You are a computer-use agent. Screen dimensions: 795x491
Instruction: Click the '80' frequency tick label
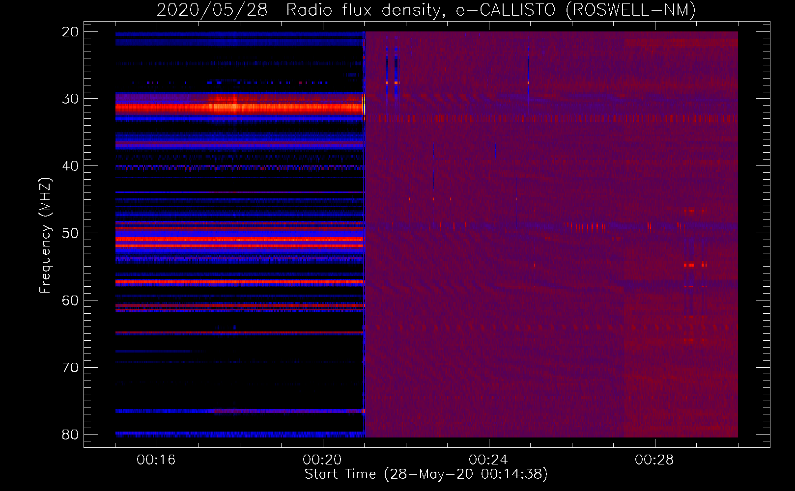(x=70, y=435)
